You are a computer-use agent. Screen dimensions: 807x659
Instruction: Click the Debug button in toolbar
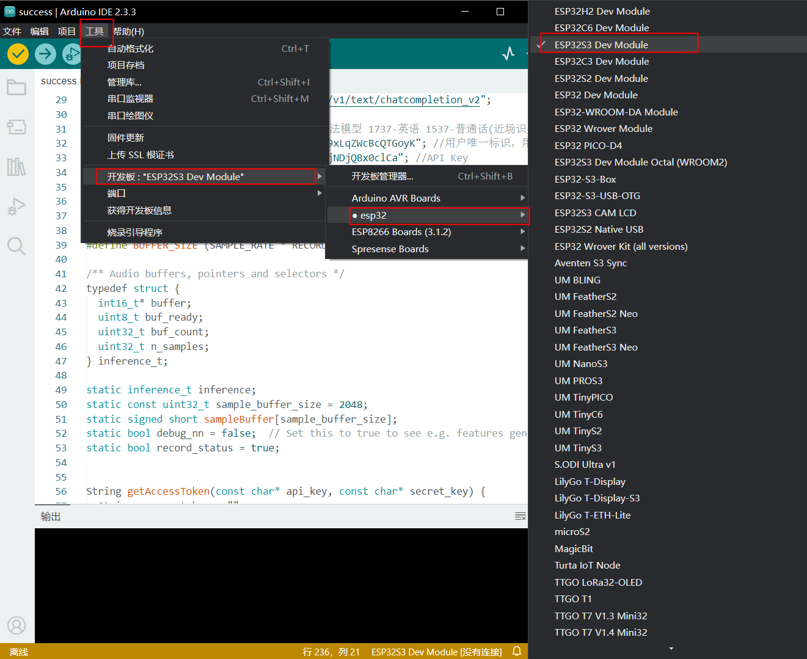tap(71, 54)
